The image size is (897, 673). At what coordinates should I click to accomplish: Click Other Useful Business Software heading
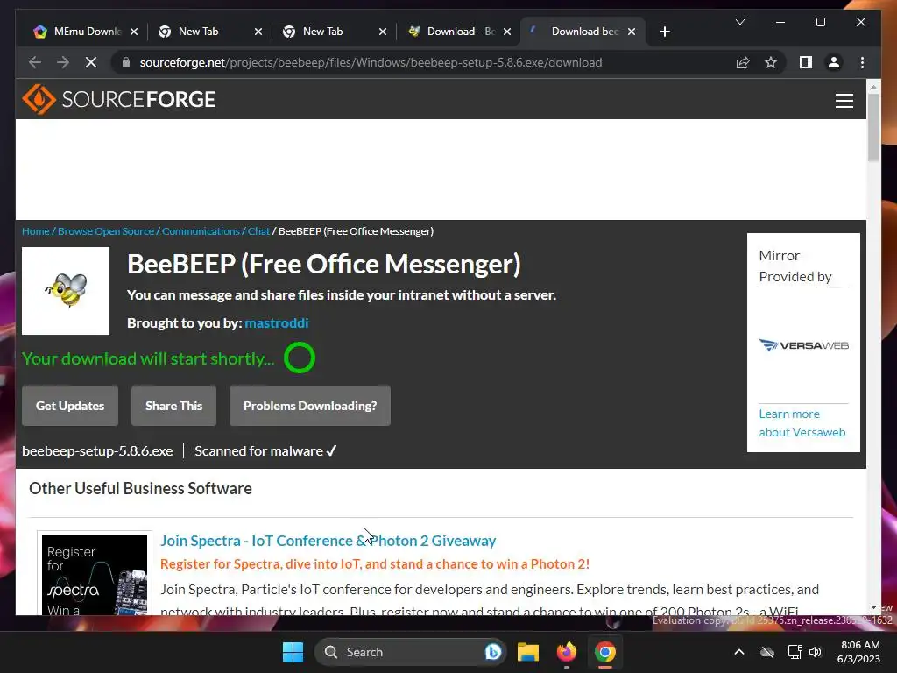140,488
